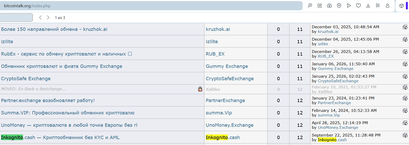
Task: Open the ad blocker shield icon
Action: pos(339,5)
